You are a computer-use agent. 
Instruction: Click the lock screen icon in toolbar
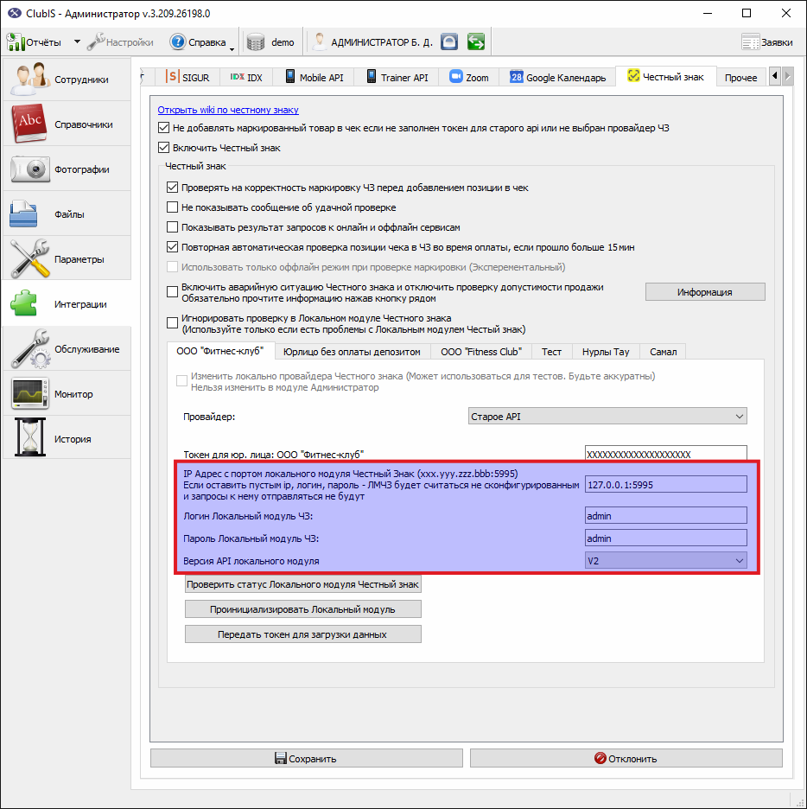click(x=449, y=41)
